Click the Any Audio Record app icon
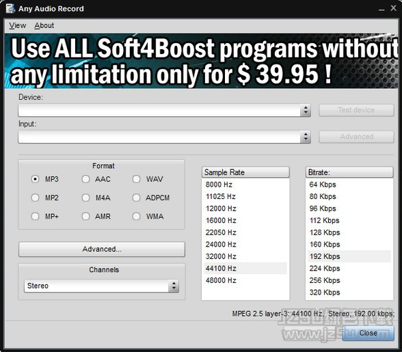 click(10, 8)
